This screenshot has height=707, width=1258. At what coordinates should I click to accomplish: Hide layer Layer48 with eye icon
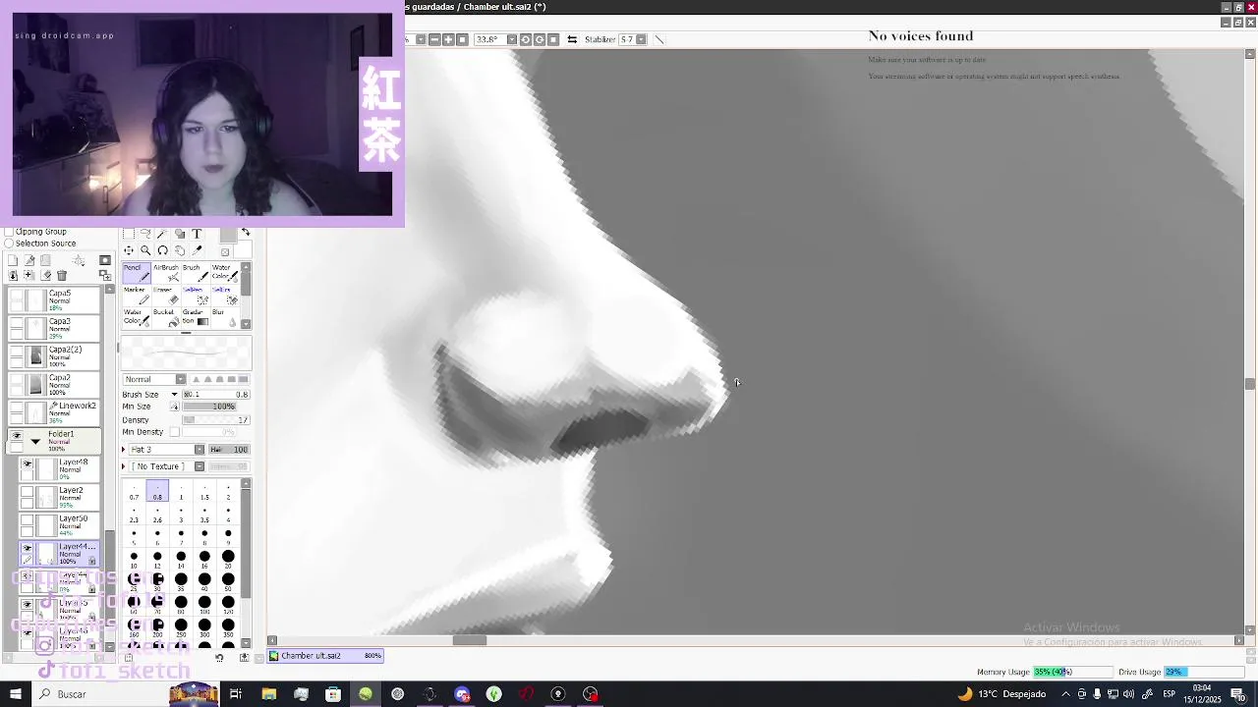(x=28, y=463)
